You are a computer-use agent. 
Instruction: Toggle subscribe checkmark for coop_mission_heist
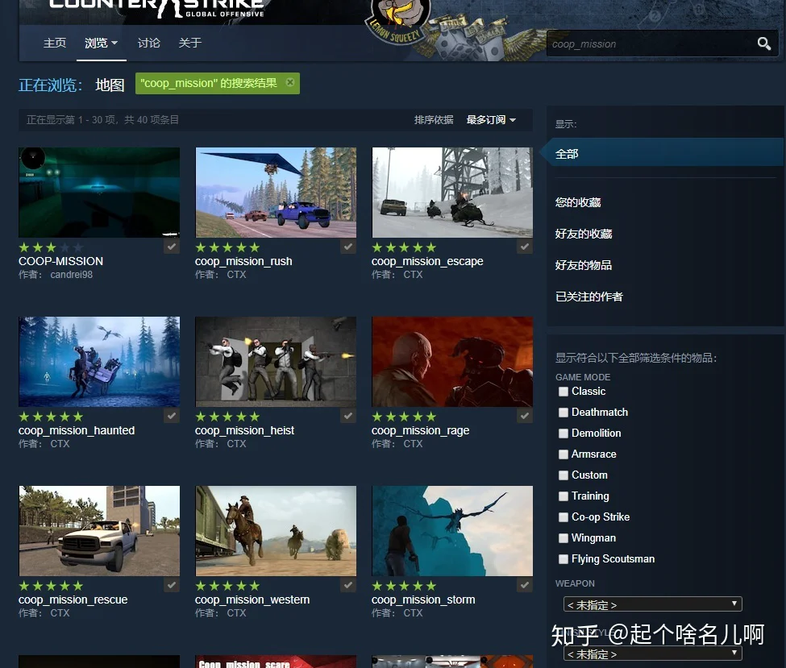[348, 416]
